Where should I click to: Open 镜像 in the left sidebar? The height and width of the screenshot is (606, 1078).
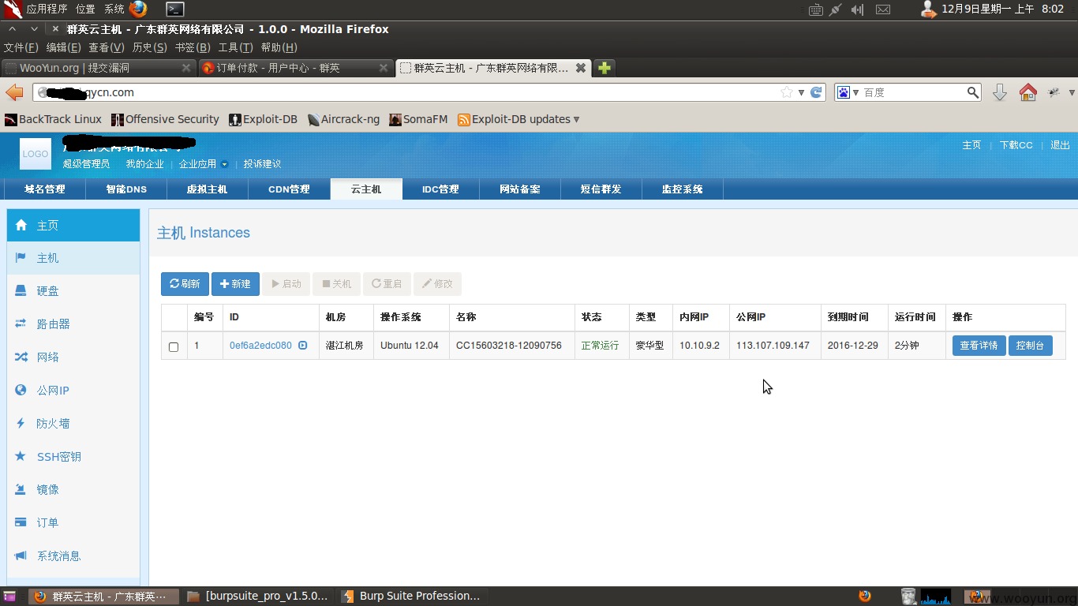(x=73, y=490)
